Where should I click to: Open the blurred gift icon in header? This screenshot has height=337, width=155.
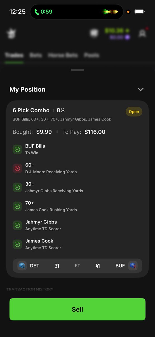click(x=94, y=33)
